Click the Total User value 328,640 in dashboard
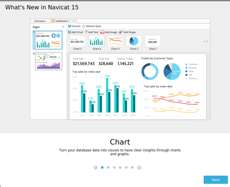The height and width of the screenshot is (187, 230). click(x=106, y=64)
